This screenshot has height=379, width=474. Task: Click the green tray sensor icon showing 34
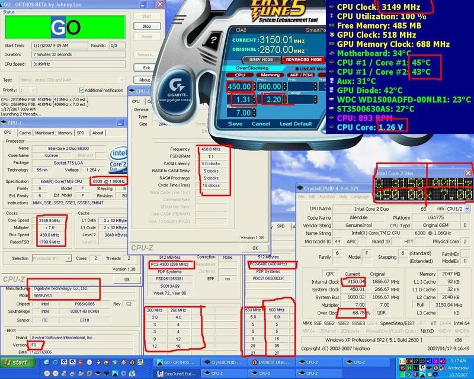pos(409,368)
